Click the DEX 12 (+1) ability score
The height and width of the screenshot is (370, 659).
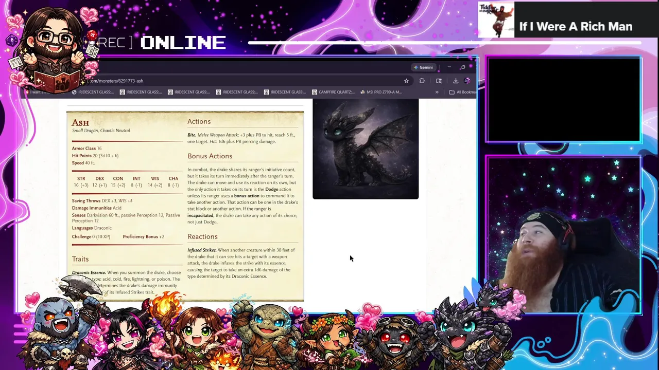click(x=99, y=182)
